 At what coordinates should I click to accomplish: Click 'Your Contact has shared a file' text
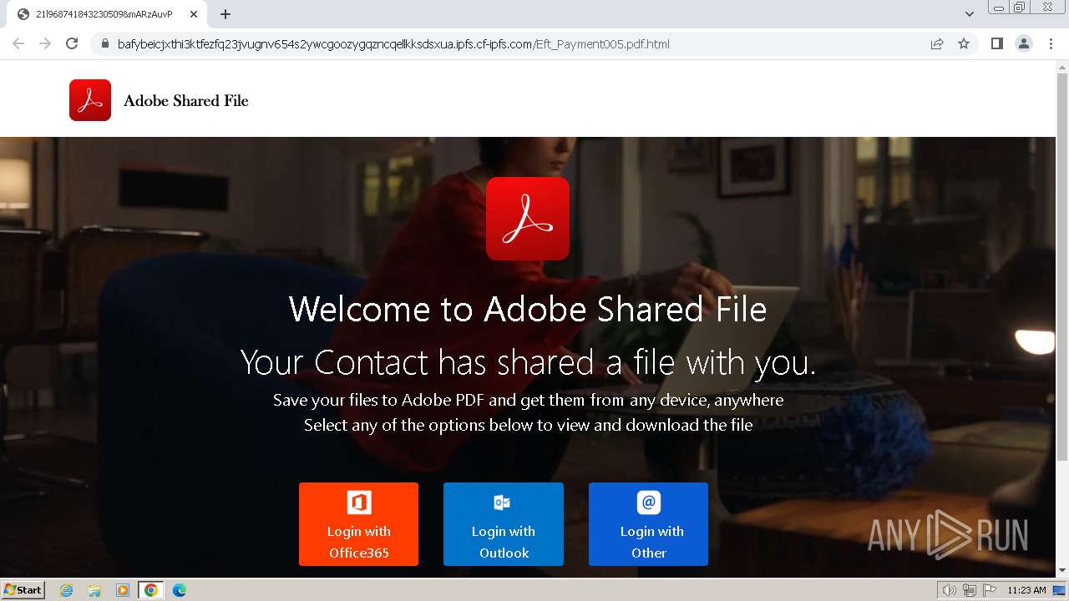point(528,363)
